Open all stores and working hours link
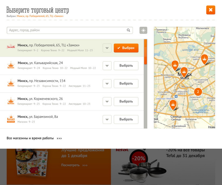 click(x=34, y=138)
